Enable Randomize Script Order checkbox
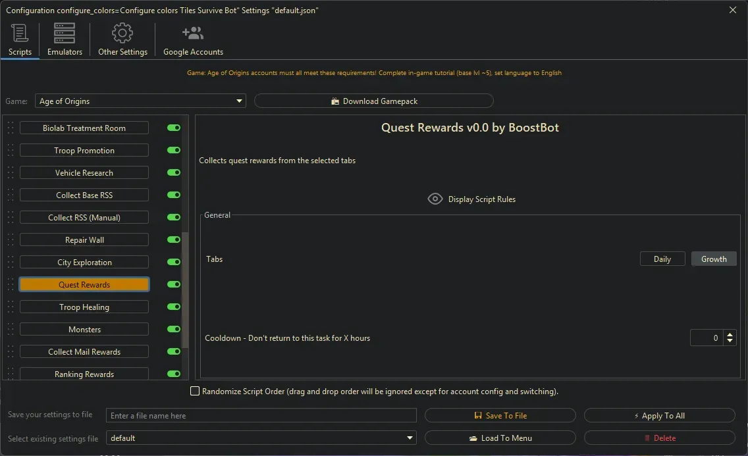The height and width of the screenshot is (456, 748). 195,391
